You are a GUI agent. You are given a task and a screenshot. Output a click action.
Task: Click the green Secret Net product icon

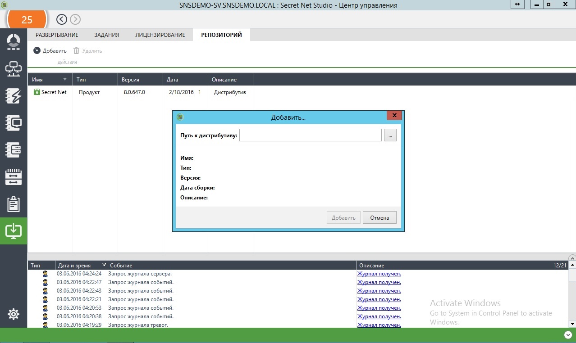tap(37, 92)
